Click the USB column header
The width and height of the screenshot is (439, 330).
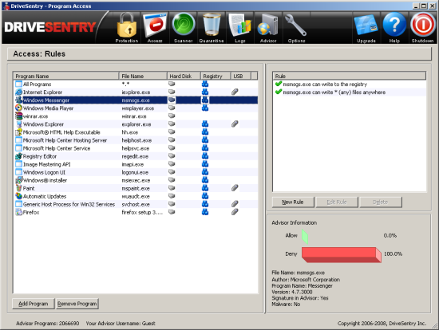(241, 76)
